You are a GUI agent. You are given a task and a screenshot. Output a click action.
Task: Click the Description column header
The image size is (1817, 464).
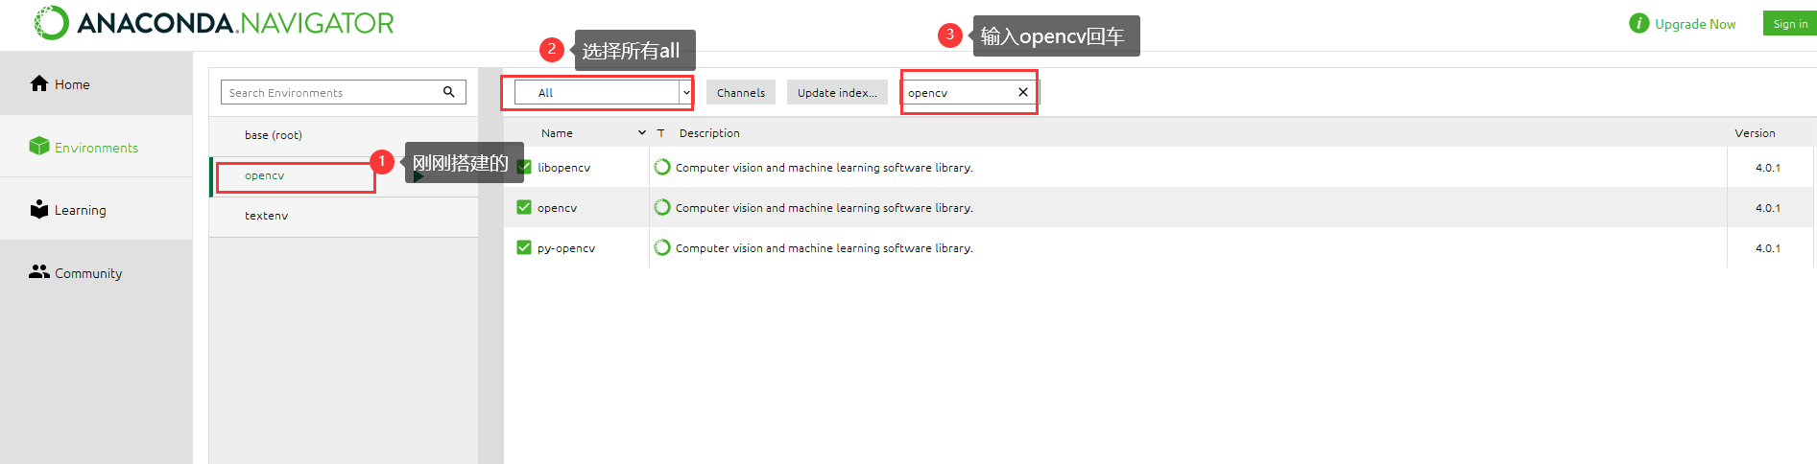coord(709,133)
